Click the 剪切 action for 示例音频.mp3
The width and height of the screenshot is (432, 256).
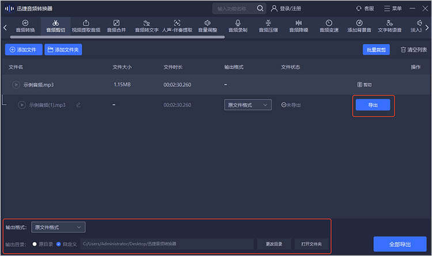point(364,85)
